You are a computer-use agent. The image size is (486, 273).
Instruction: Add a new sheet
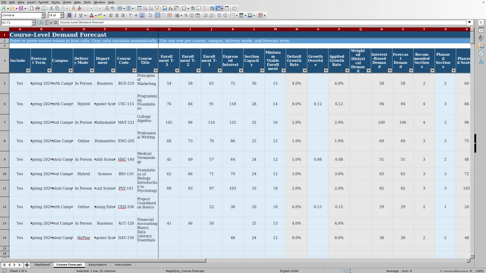27,265
